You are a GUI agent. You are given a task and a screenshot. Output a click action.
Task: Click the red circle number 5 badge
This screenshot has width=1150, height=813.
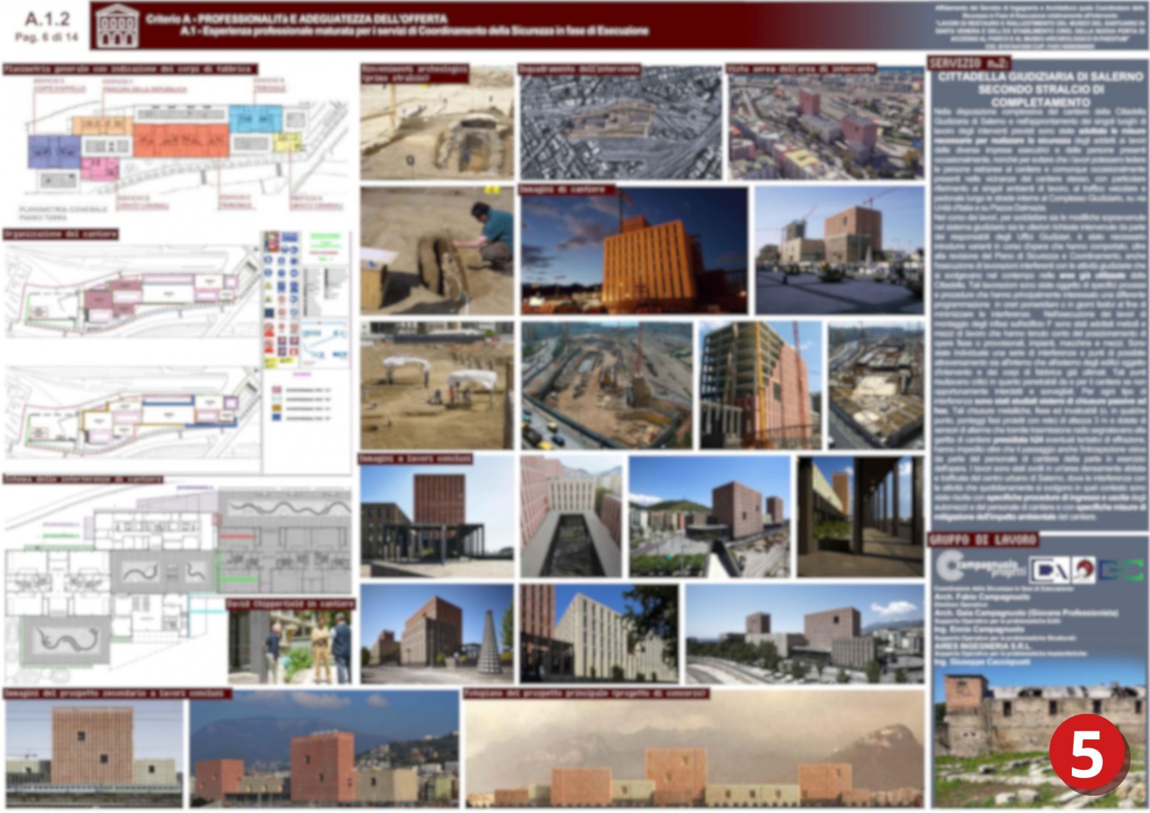coord(1087,754)
